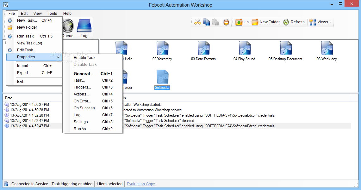Click the red Delete icon in toolbar
361x190 pixels.
(x=226, y=22)
